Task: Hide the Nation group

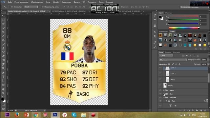Action: (160, 90)
